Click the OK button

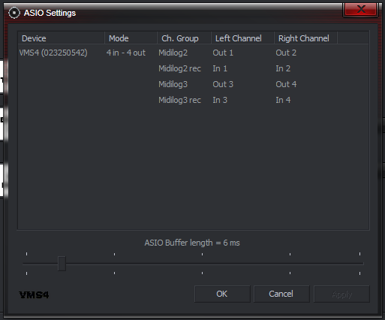222,294
